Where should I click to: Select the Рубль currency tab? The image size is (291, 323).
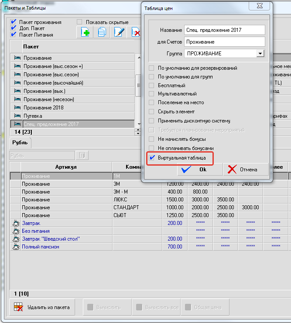[20, 143]
